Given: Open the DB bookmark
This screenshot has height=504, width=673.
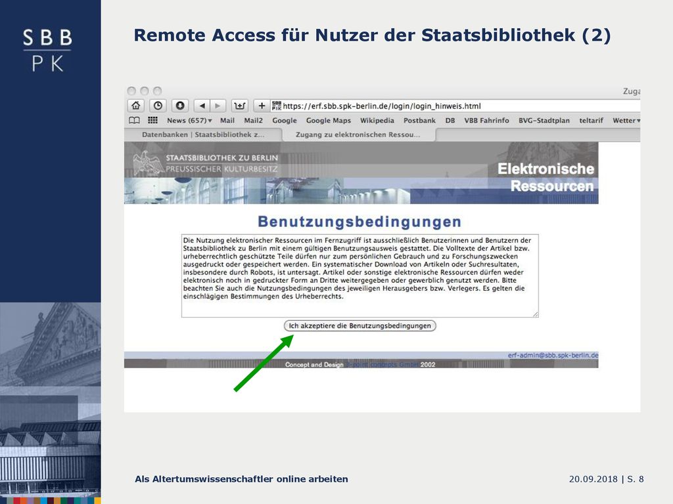Looking at the screenshot, I should 450,121.
